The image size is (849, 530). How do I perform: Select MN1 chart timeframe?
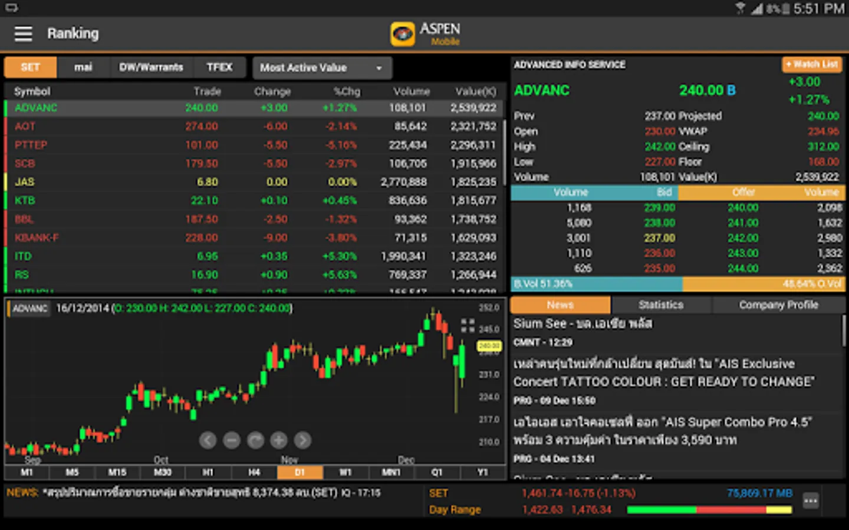391,472
